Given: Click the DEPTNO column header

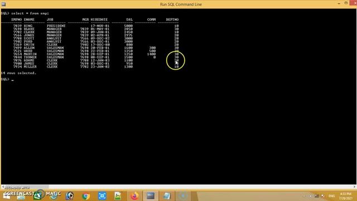Looking at the screenshot, I should [172, 20].
